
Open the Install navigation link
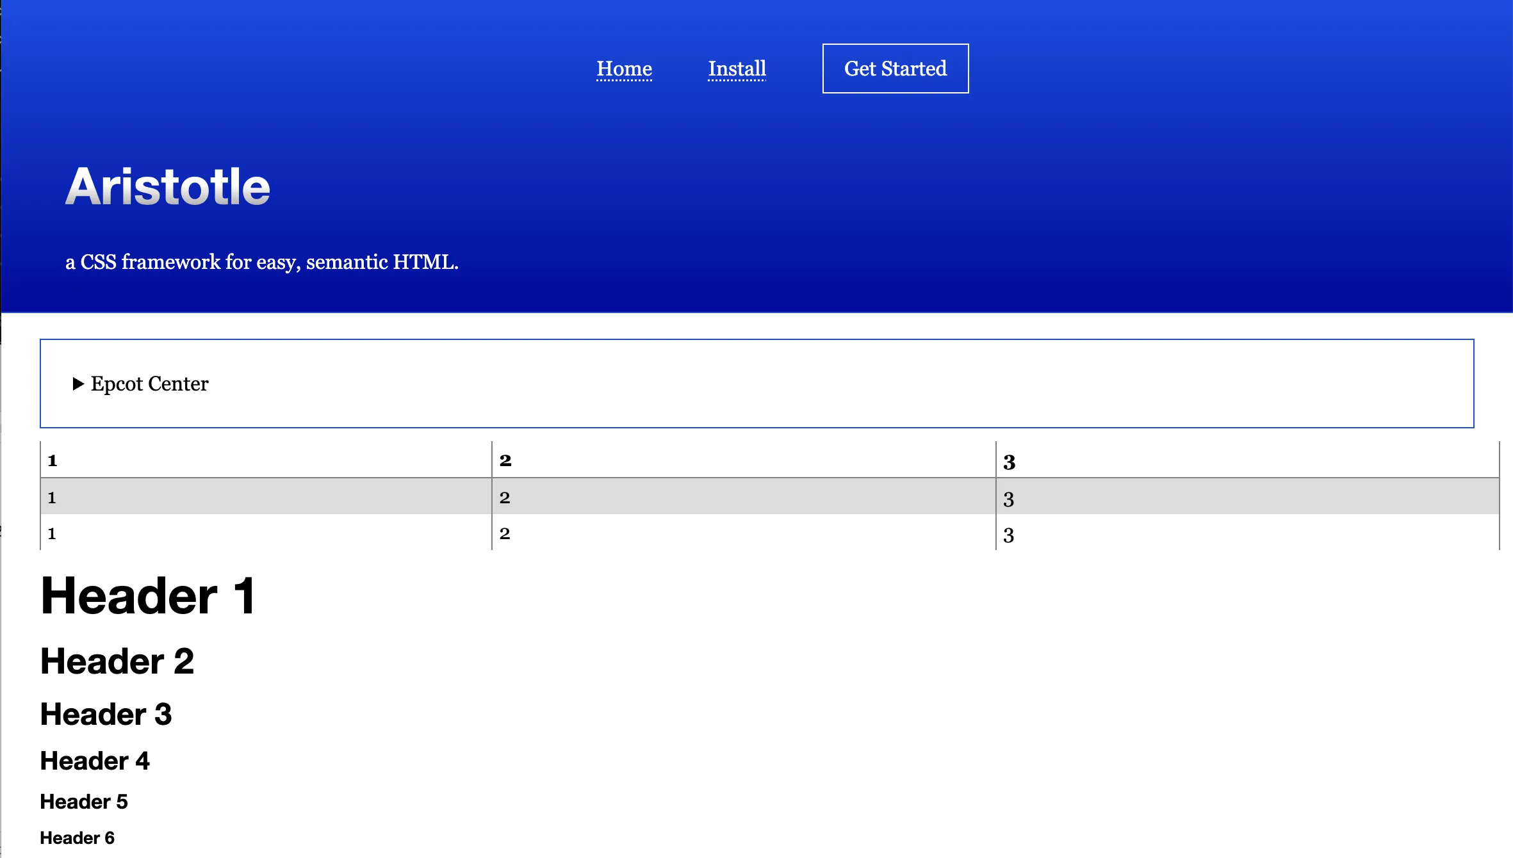(x=737, y=69)
